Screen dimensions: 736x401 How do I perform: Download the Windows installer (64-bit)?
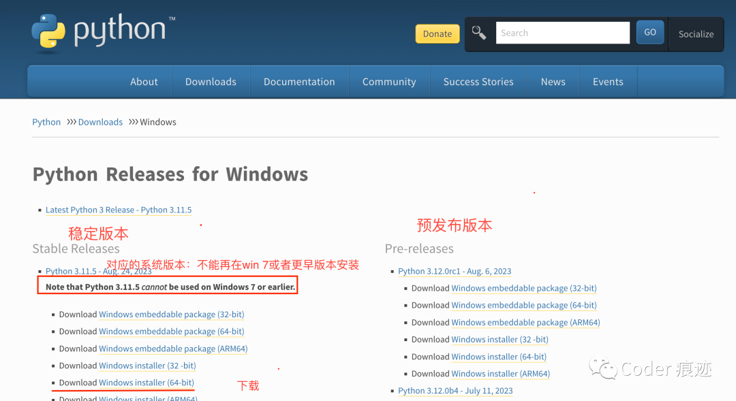tap(148, 383)
